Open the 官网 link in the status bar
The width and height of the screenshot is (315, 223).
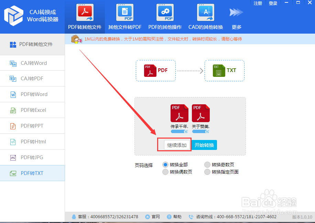click(156, 217)
